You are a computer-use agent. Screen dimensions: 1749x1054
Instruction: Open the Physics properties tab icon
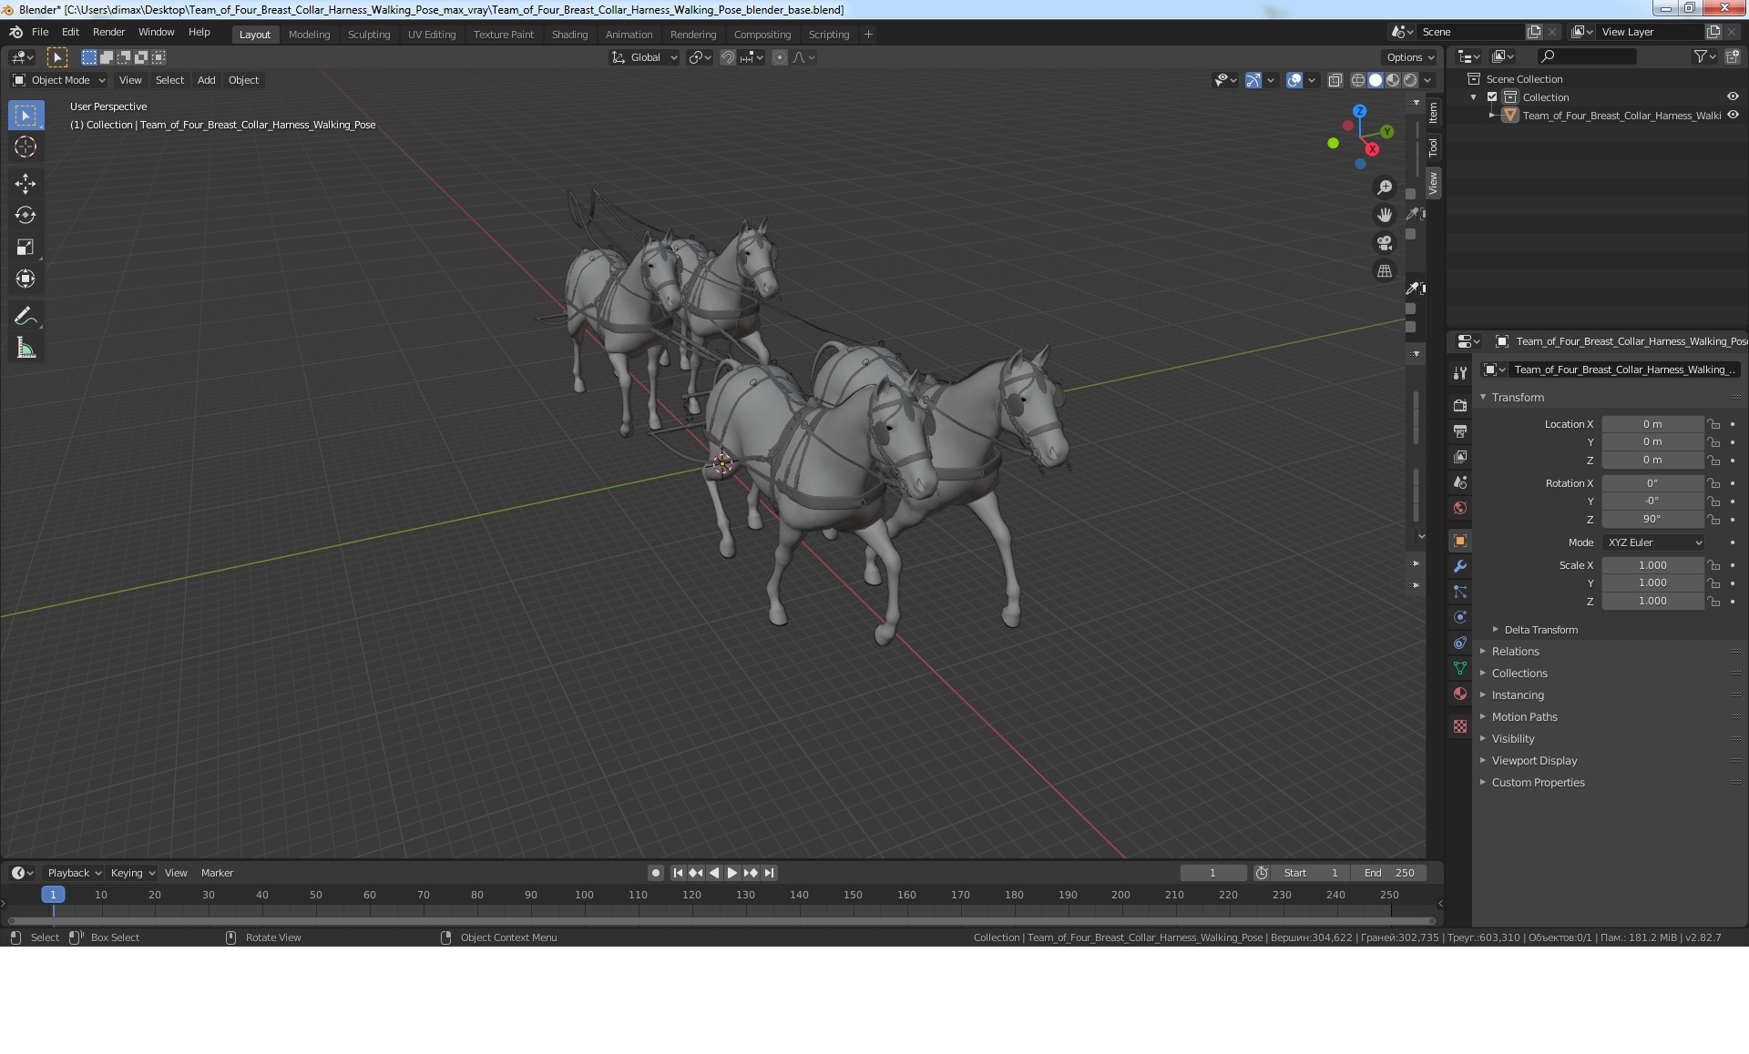pos(1460,617)
